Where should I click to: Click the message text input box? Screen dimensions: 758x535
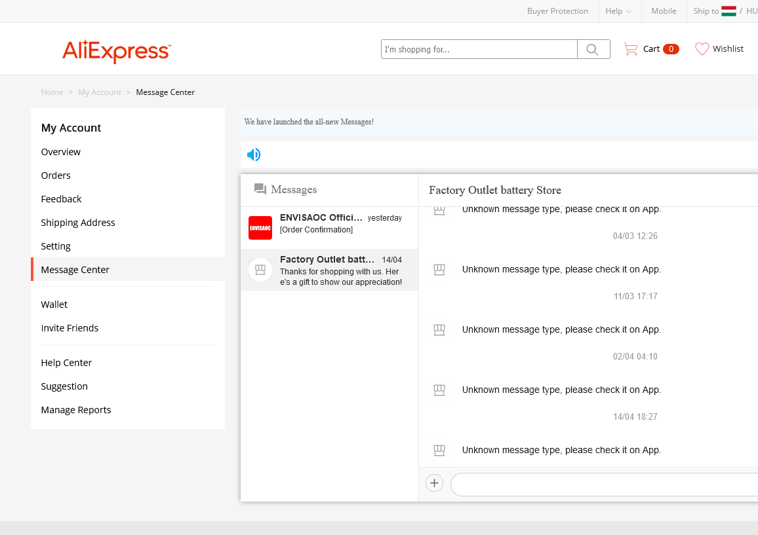click(x=603, y=485)
